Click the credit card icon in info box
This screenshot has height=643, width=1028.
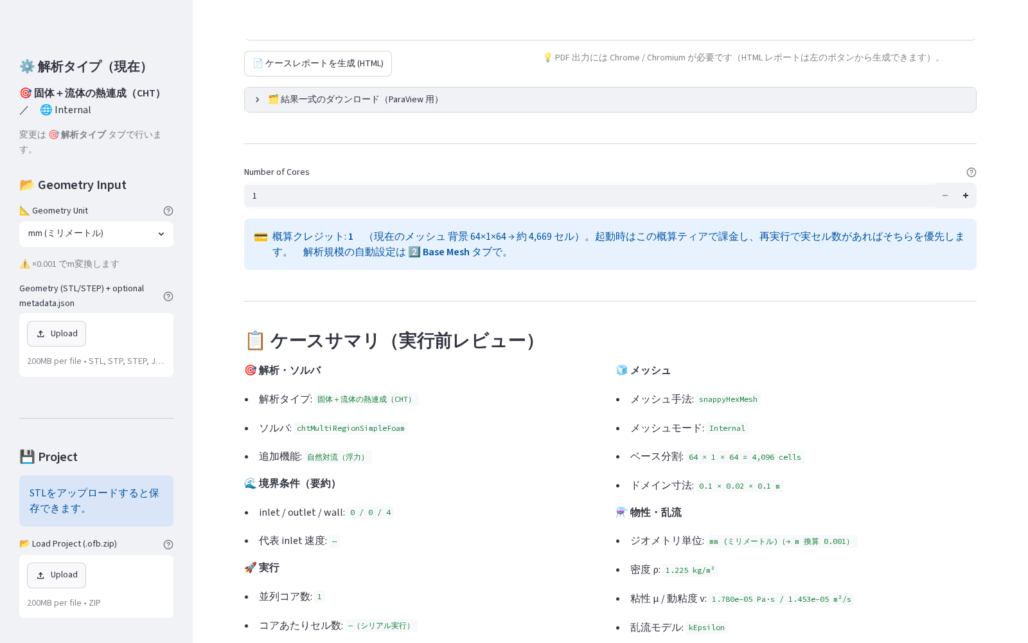pyautogui.click(x=261, y=237)
